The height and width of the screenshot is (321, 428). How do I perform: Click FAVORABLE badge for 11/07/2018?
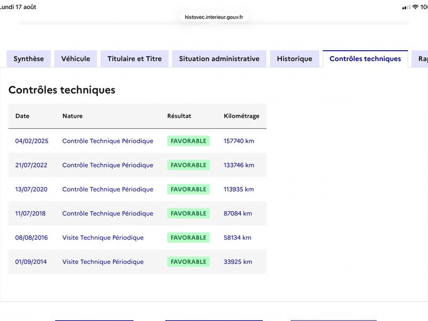tap(188, 213)
